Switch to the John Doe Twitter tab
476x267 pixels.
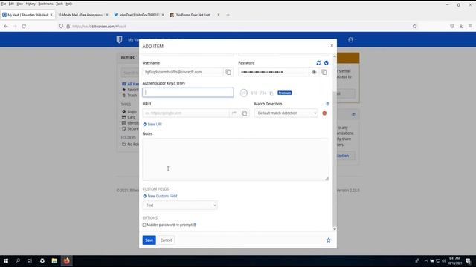tap(139, 15)
